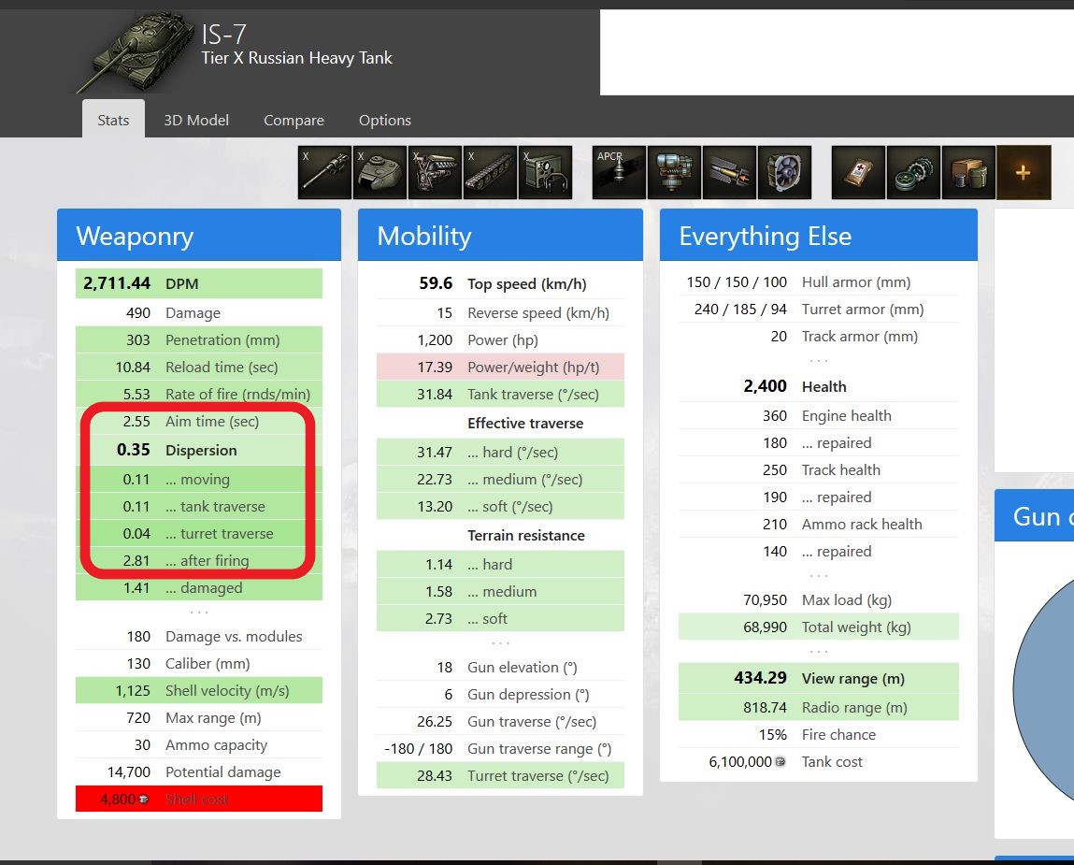Click the "Shell velocity (m/s)" label
The image size is (1074, 865).
click(x=227, y=691)
